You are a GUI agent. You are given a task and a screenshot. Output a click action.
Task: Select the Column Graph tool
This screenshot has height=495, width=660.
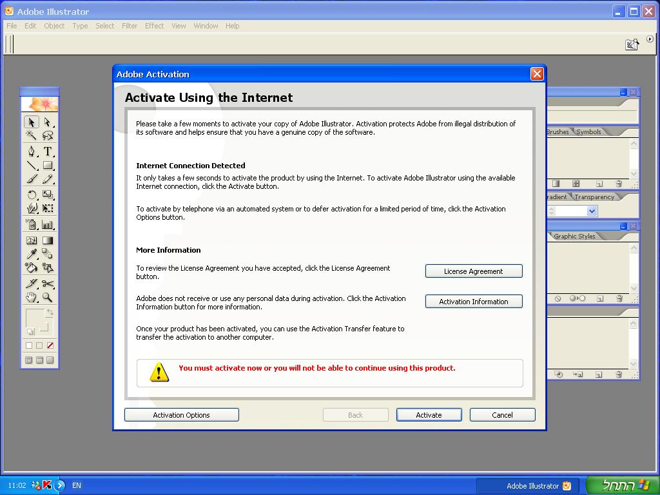click(48, 224)
